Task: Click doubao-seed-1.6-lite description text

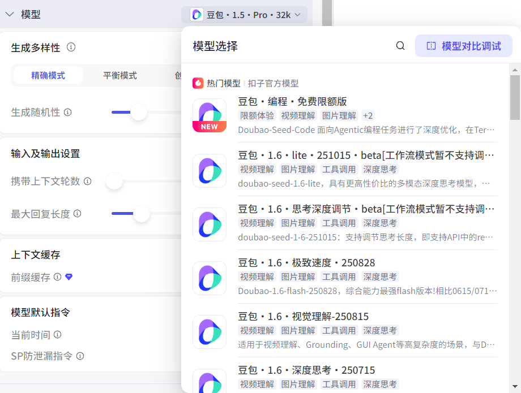Action: 364,183
